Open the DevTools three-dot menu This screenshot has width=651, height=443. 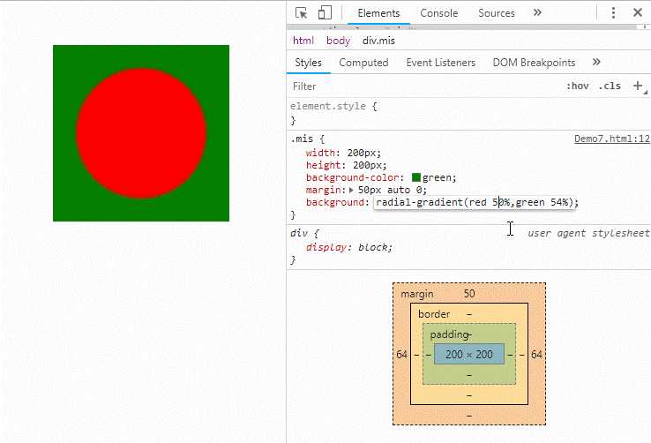click(613, 13)
